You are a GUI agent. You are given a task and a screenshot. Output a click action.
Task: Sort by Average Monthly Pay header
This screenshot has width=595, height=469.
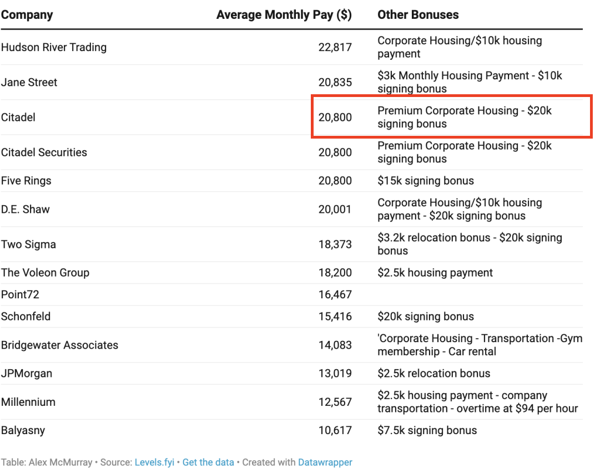point(284,15)
